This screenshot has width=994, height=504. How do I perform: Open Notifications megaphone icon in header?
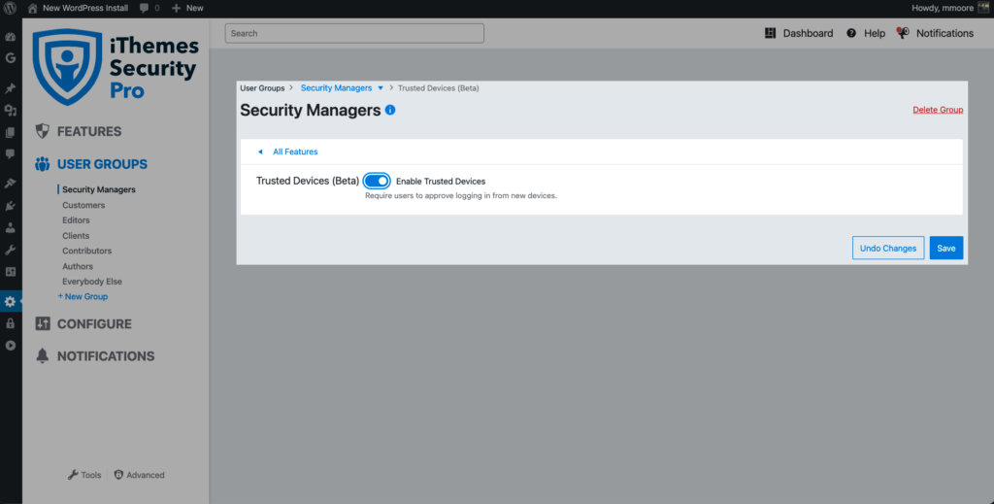(903, 33)
